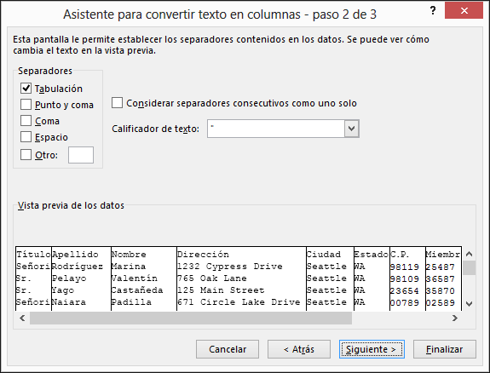490x373 pixels.
Task: Enable the Otro custom separator checkbox
Action: pyautogui.click(x=26, y=155)
